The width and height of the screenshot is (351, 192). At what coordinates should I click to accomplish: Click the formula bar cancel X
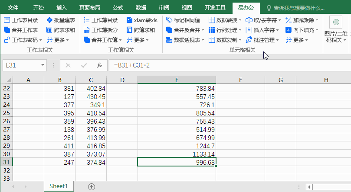pyautogui.click(x=68, y=65)
